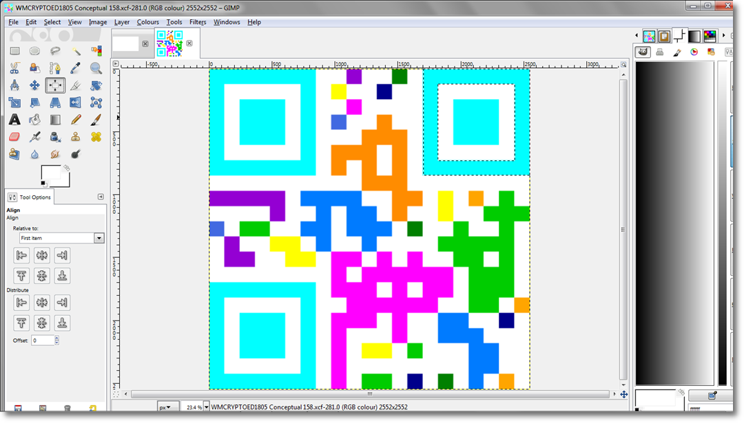Screen dimensions: 744x423
Task: Open the Tool Options tab configuration menu
Action: pos(101,197)
